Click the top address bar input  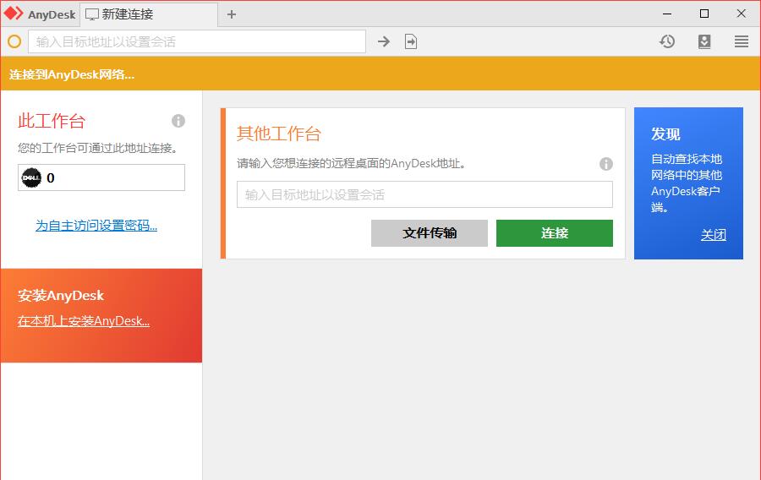tap(197, 41)
